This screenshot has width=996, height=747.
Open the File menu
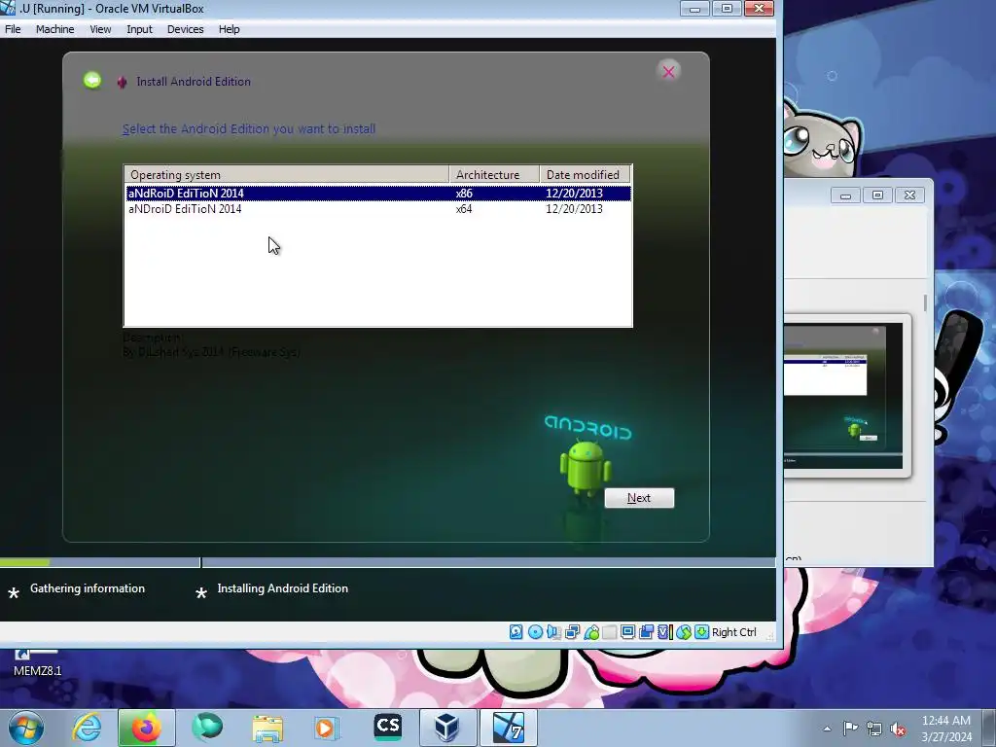[x=13, y=29]
